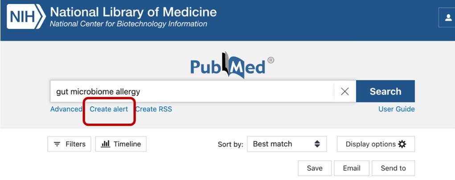Open the Send to menu

[393, 168]
